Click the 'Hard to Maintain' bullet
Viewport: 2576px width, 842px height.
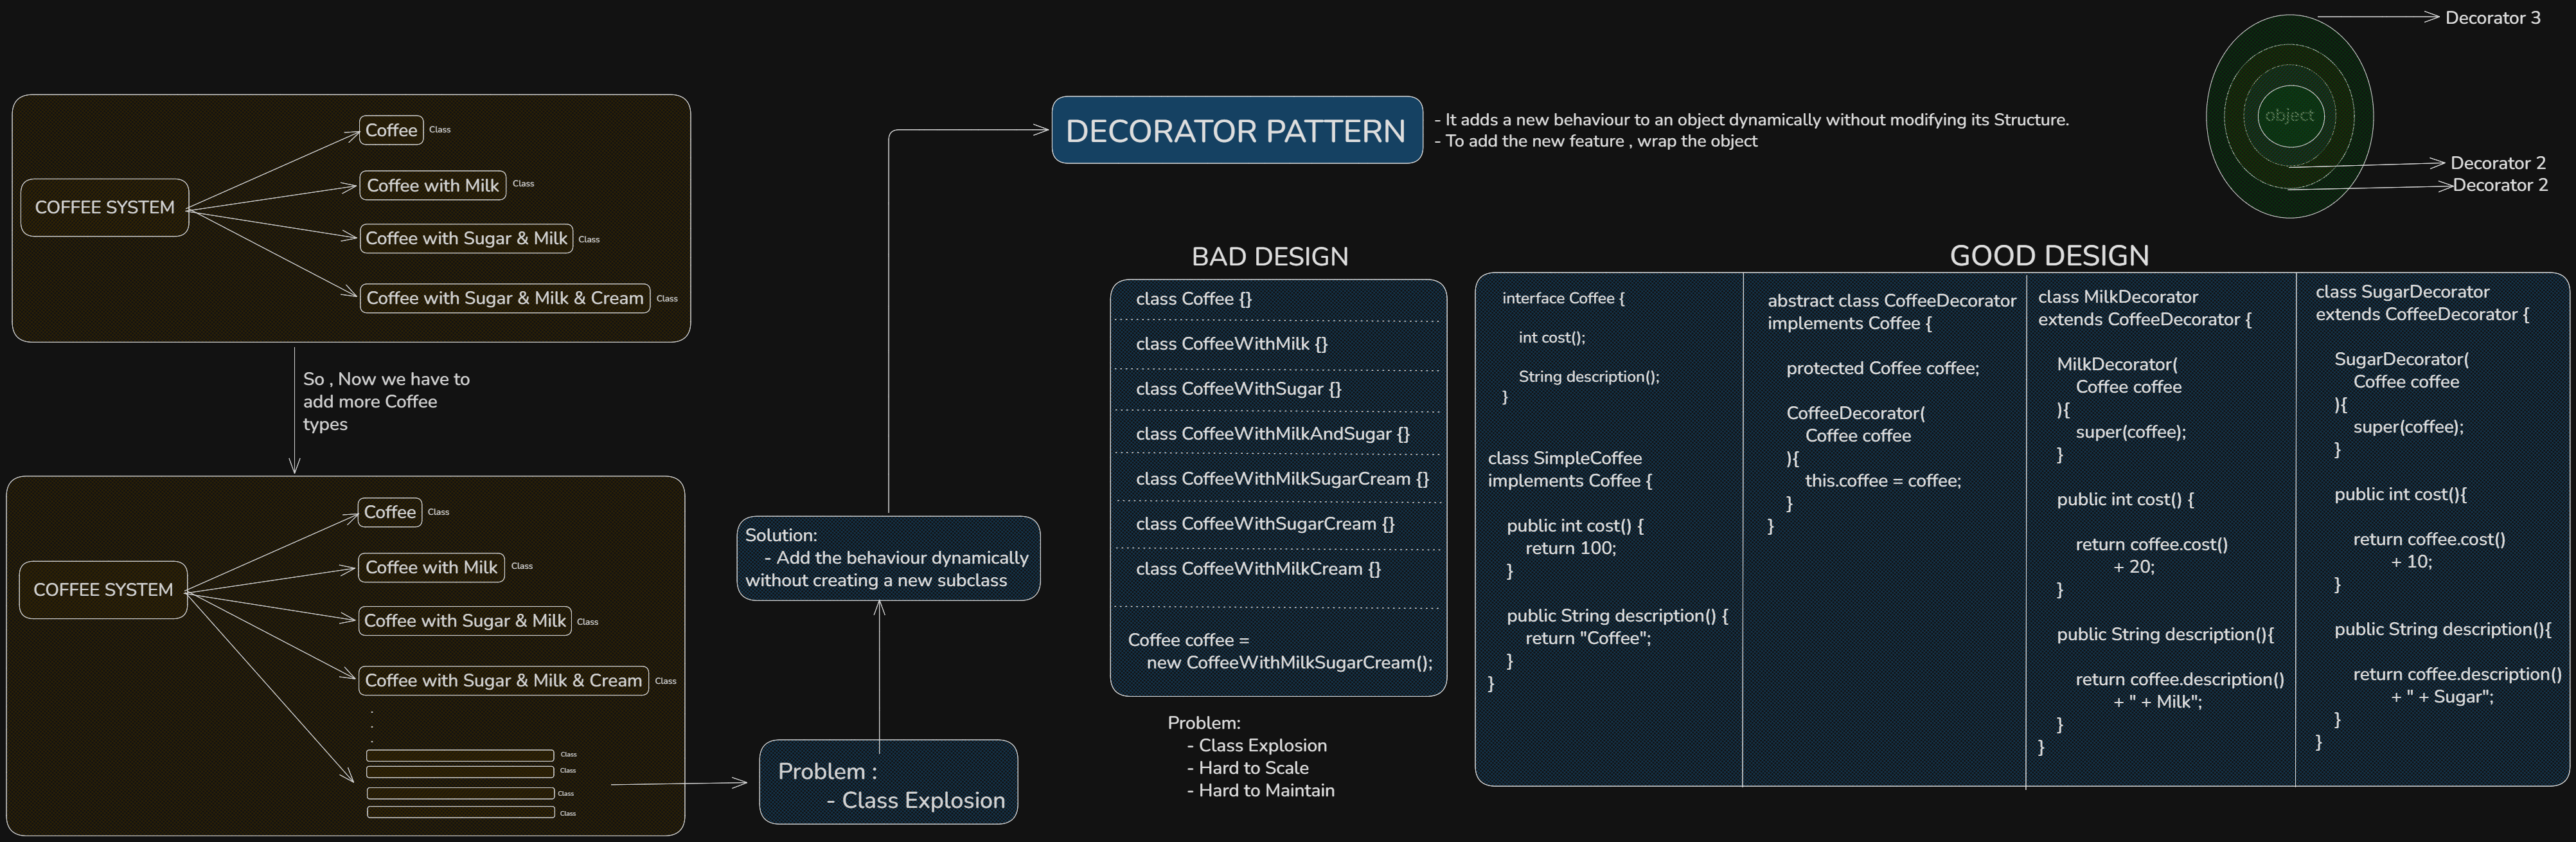tap(1260, 791)
